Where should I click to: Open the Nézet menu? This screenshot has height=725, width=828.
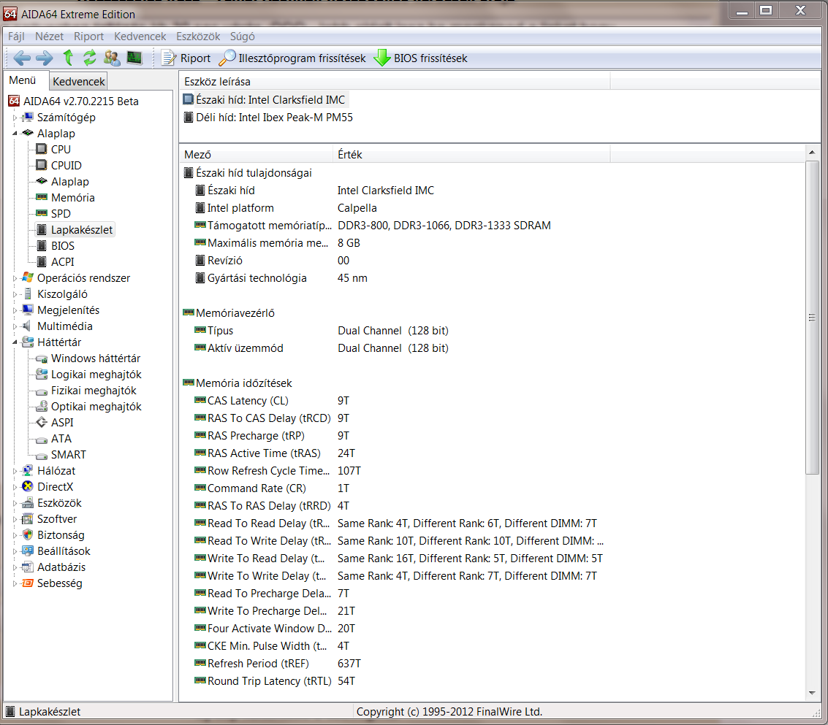49,37
